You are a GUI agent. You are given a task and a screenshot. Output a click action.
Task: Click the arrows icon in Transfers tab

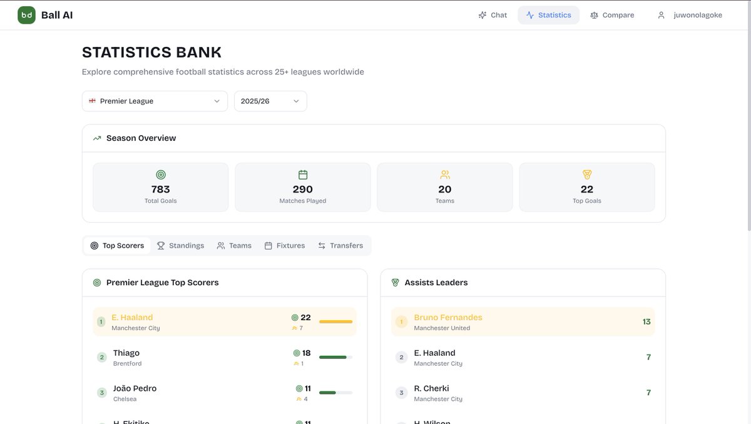tap(322, 246)
